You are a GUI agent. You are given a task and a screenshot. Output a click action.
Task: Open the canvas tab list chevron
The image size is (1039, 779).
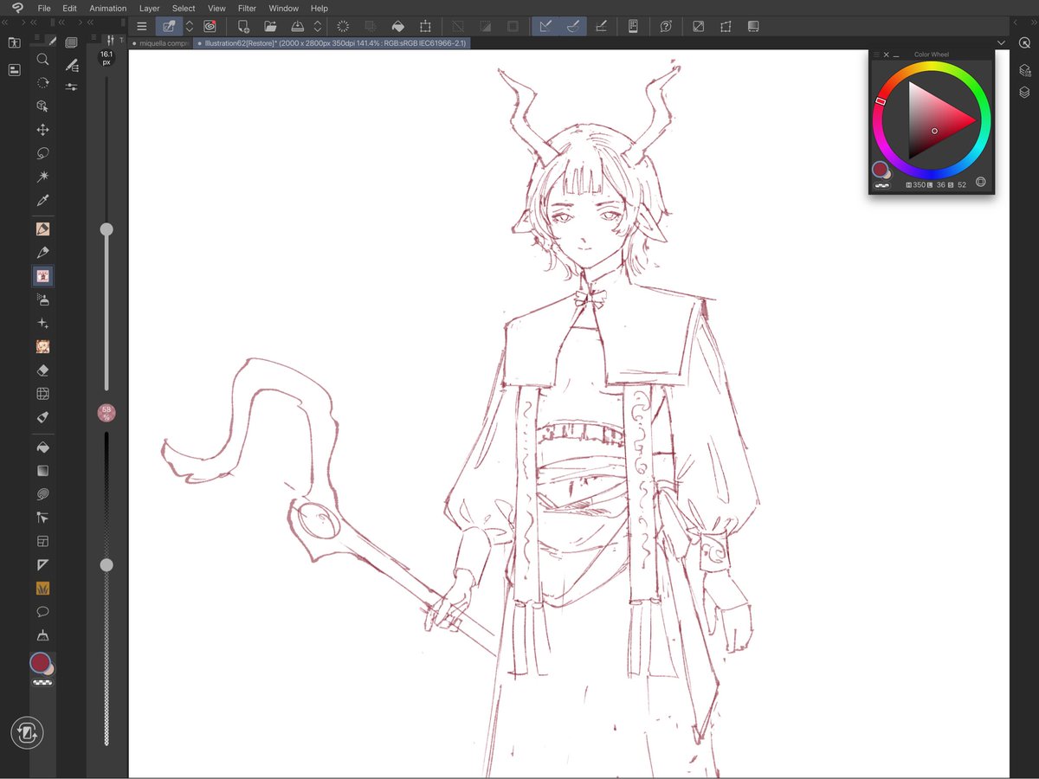1001,42
